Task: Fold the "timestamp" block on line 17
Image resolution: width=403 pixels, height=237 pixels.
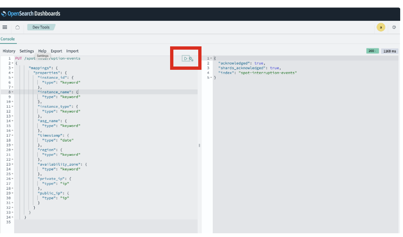Action: 12,135
